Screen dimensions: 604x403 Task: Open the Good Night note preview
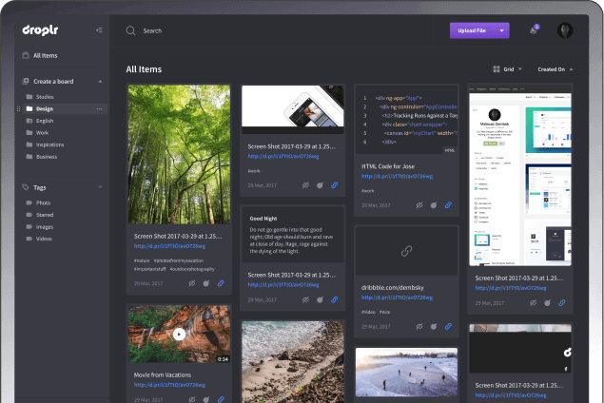tap(293, 235)
